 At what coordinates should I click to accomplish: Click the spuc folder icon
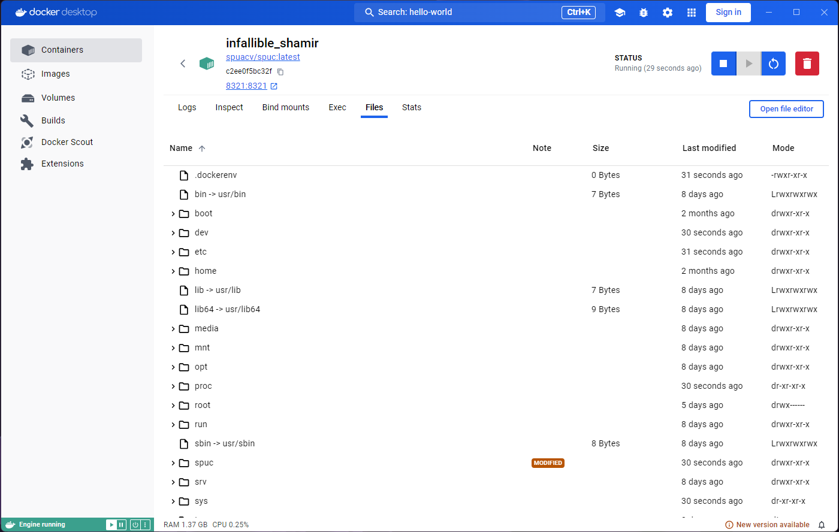click(x=184, y=463)
